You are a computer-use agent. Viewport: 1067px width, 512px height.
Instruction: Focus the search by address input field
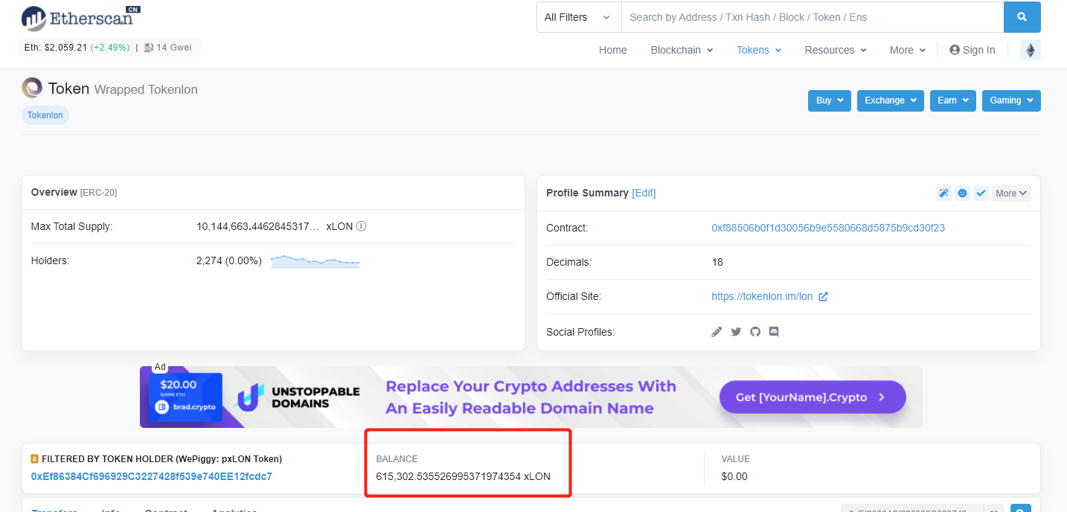click(x=813, y=17)
